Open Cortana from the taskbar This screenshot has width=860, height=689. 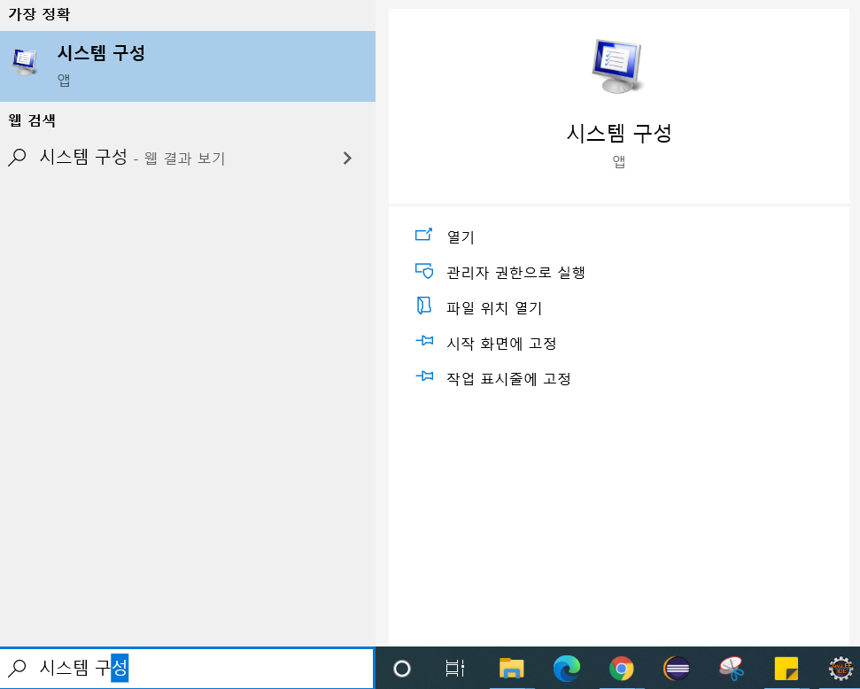403,670
